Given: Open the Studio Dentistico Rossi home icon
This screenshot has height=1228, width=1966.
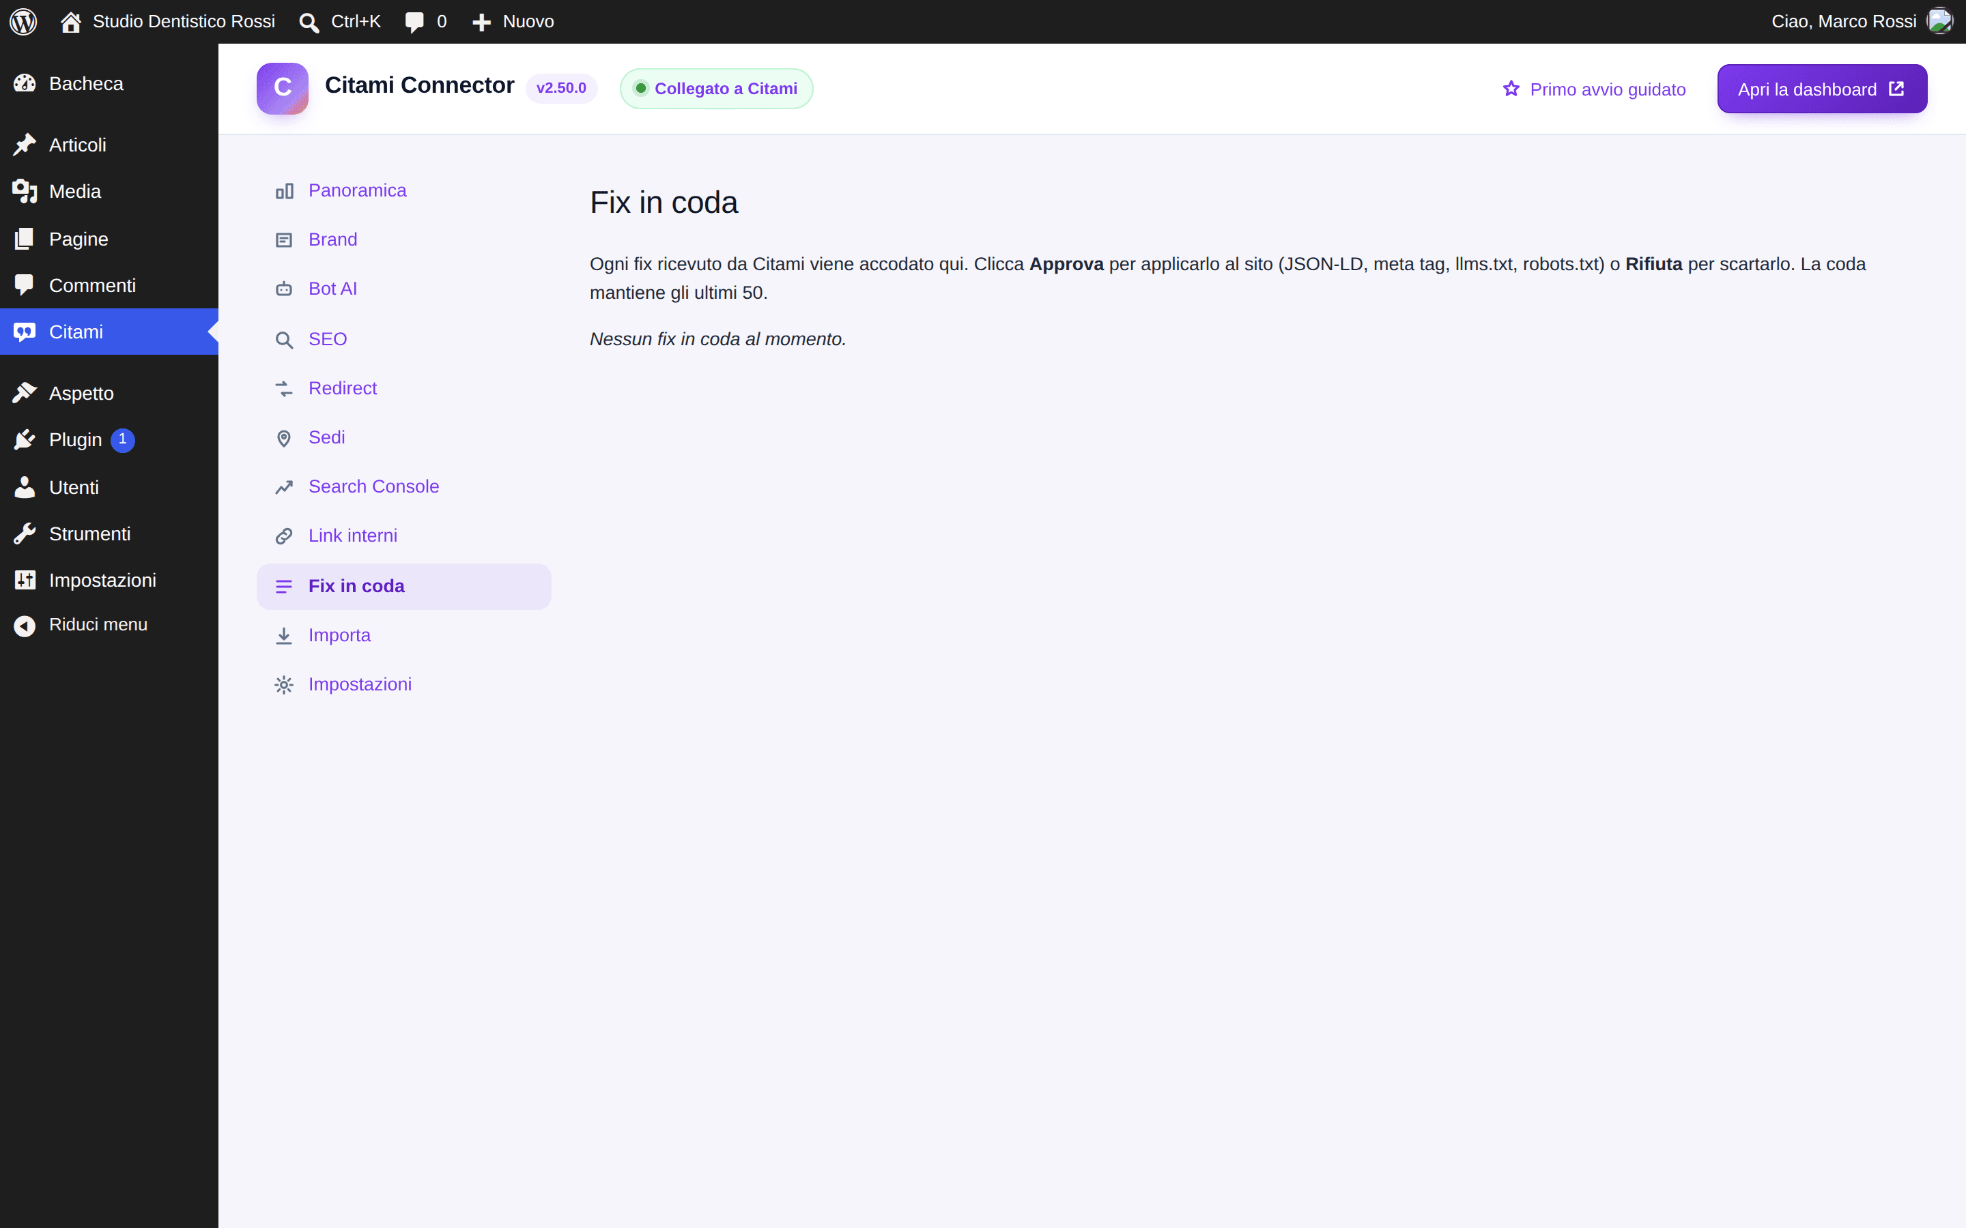Looking at the screenshot, I should 71,22.
